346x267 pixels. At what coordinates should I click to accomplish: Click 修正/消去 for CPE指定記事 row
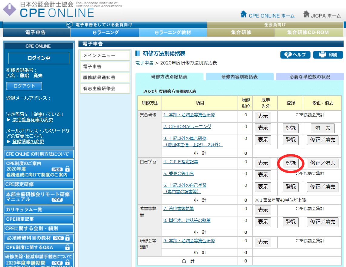click(323, 163)
